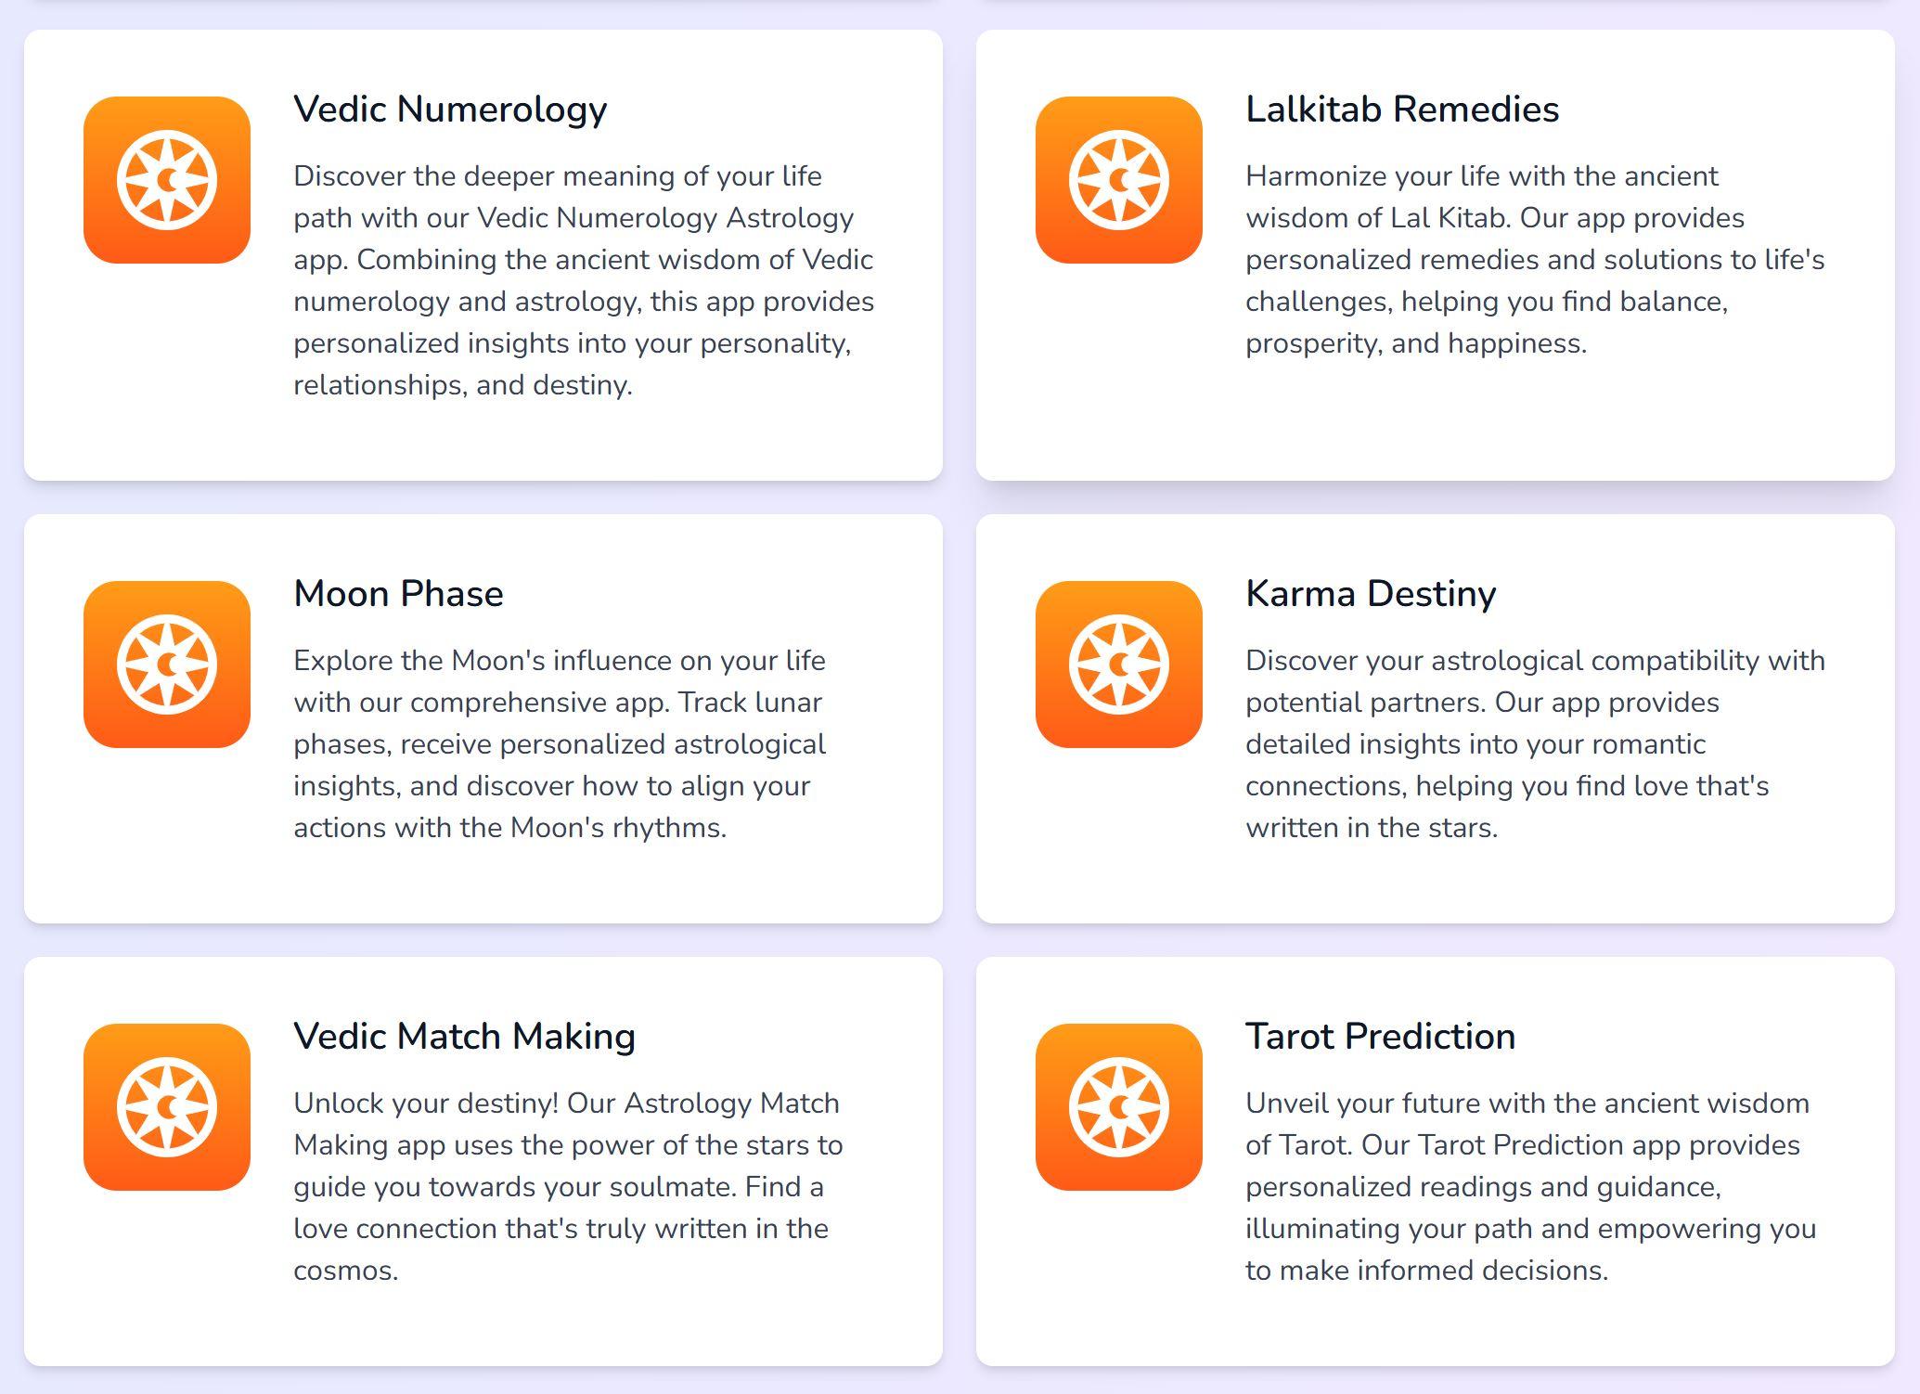Click the Vedic Match Making description text
Image resolution: width=1920 pixels, height=1394 pixels.
568,1187
